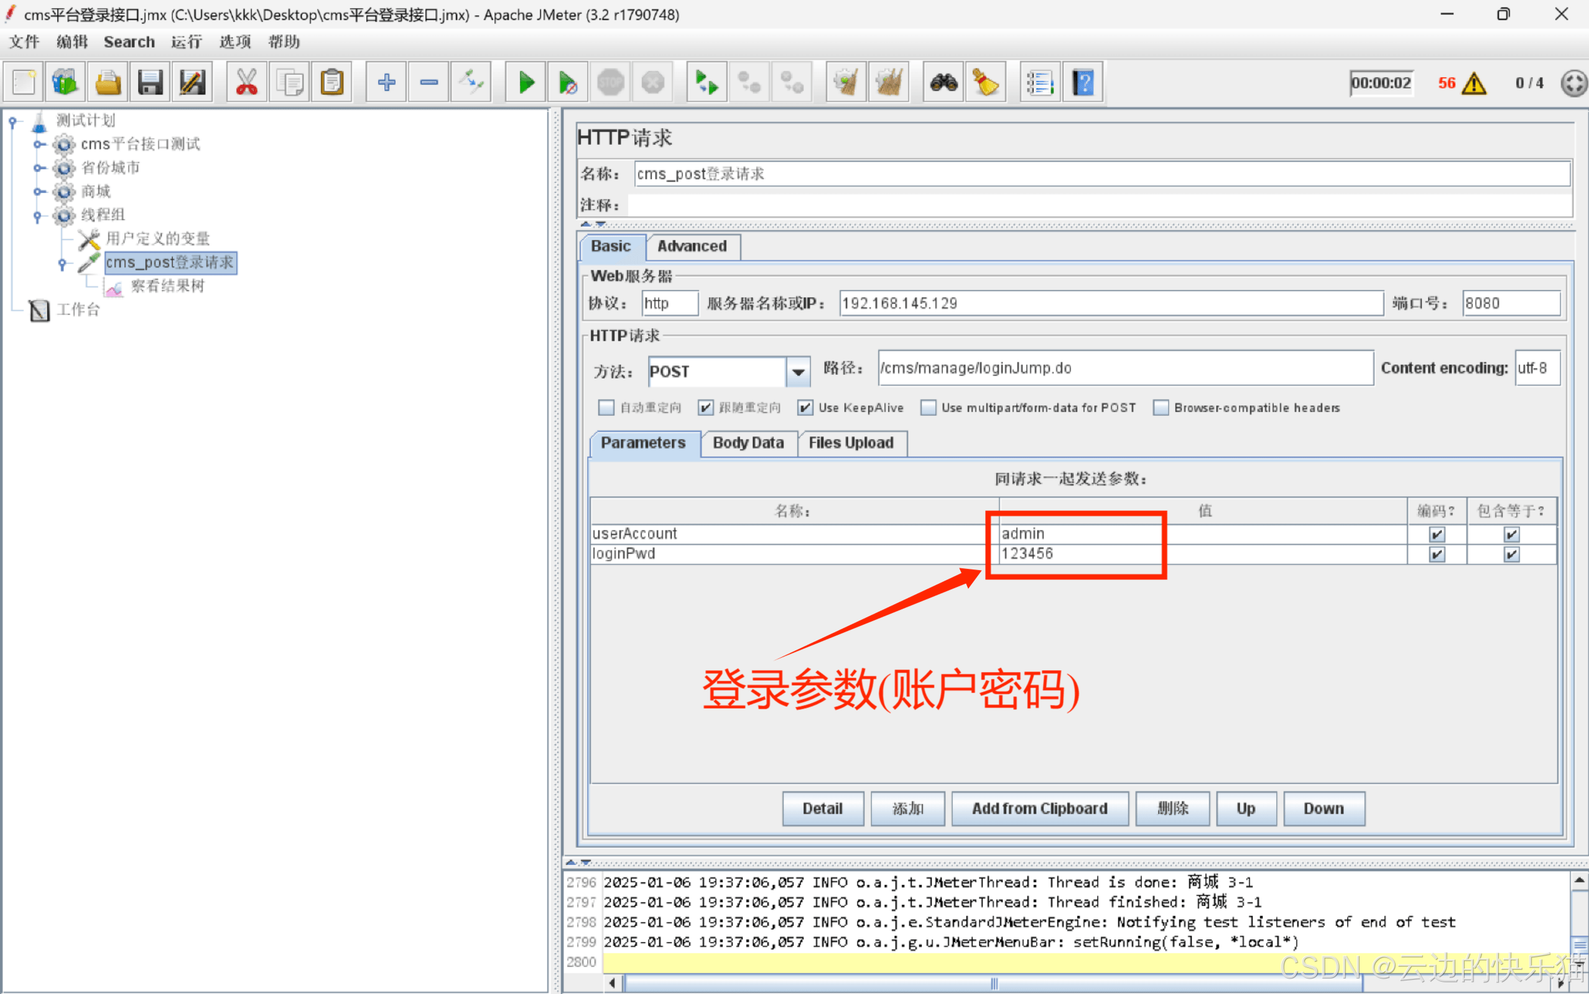Click the Add from Clipboard button
The width and height of the screenshot is (1589, 994).
tap(1039, 809)
